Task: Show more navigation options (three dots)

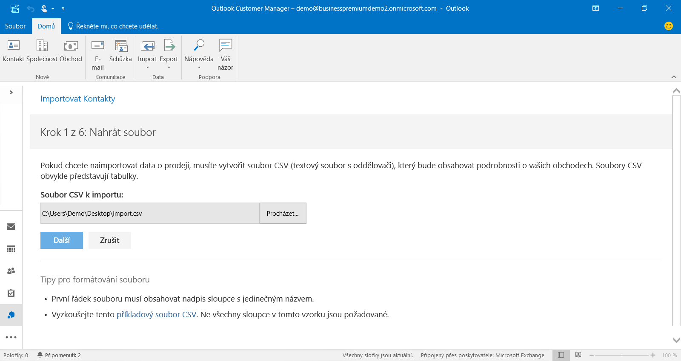Action: click(x=11, y=337)
